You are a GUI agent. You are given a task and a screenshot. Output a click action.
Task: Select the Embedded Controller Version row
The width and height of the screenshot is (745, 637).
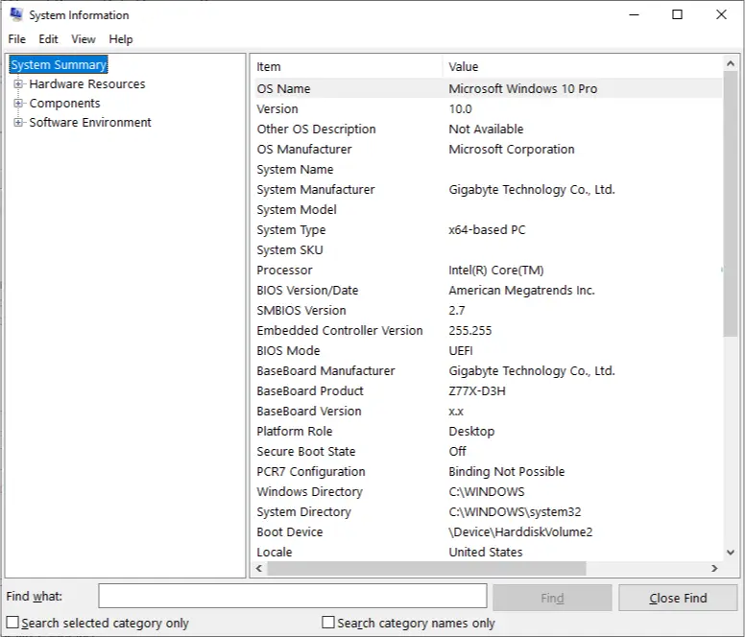(487, 330)
